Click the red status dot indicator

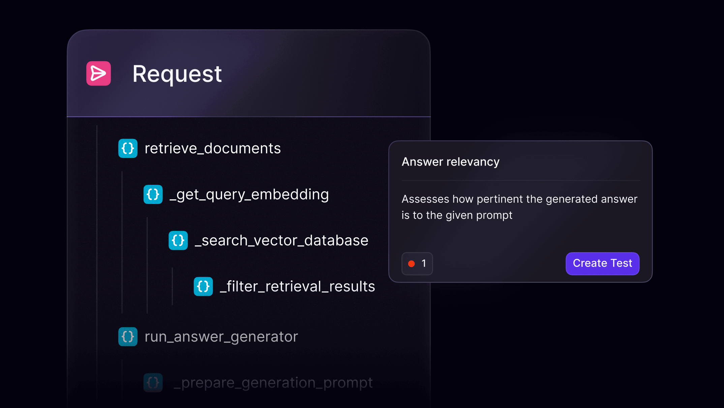(412, 264)
